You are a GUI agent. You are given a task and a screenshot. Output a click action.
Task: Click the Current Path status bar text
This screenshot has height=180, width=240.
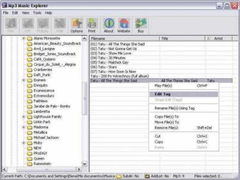pos(58,176)
